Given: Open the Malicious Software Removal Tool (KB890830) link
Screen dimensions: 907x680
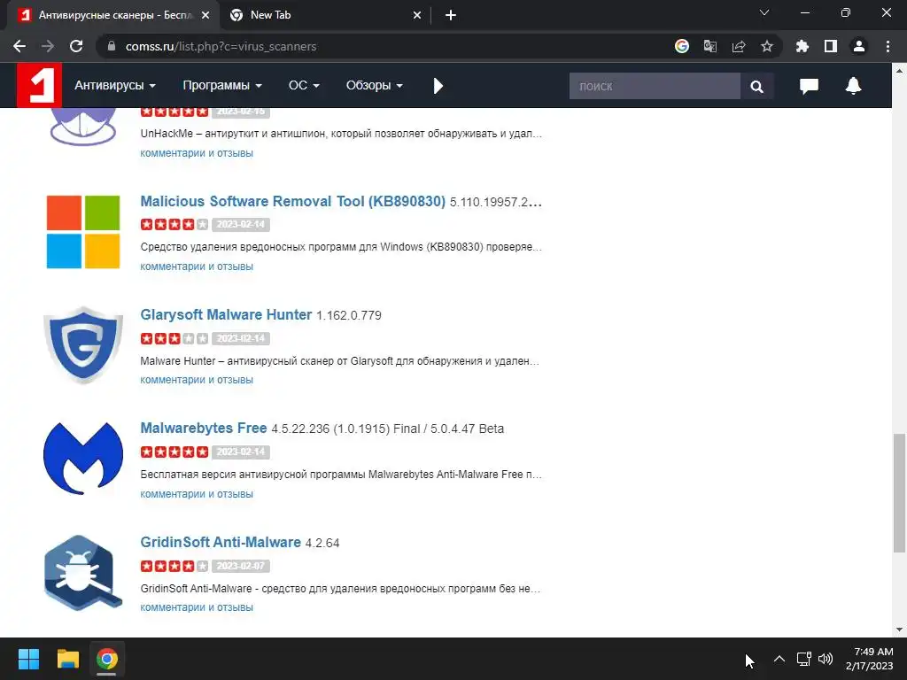Looking at the screenshot, I should 292,201.
